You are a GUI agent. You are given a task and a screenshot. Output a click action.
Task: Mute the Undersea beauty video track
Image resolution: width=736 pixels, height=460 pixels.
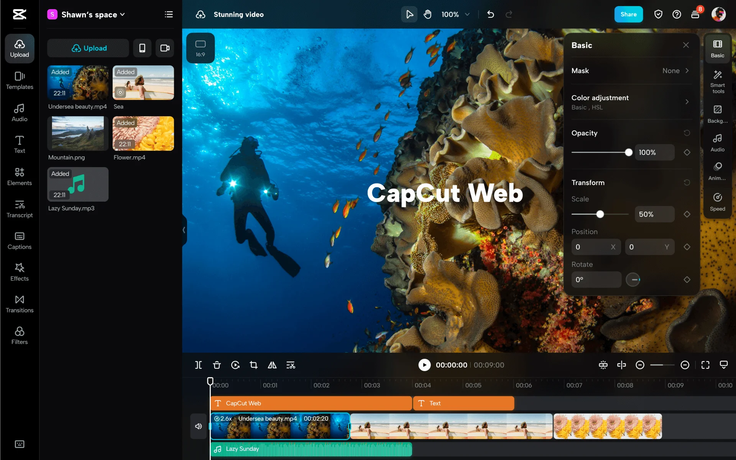pos(199,426)
